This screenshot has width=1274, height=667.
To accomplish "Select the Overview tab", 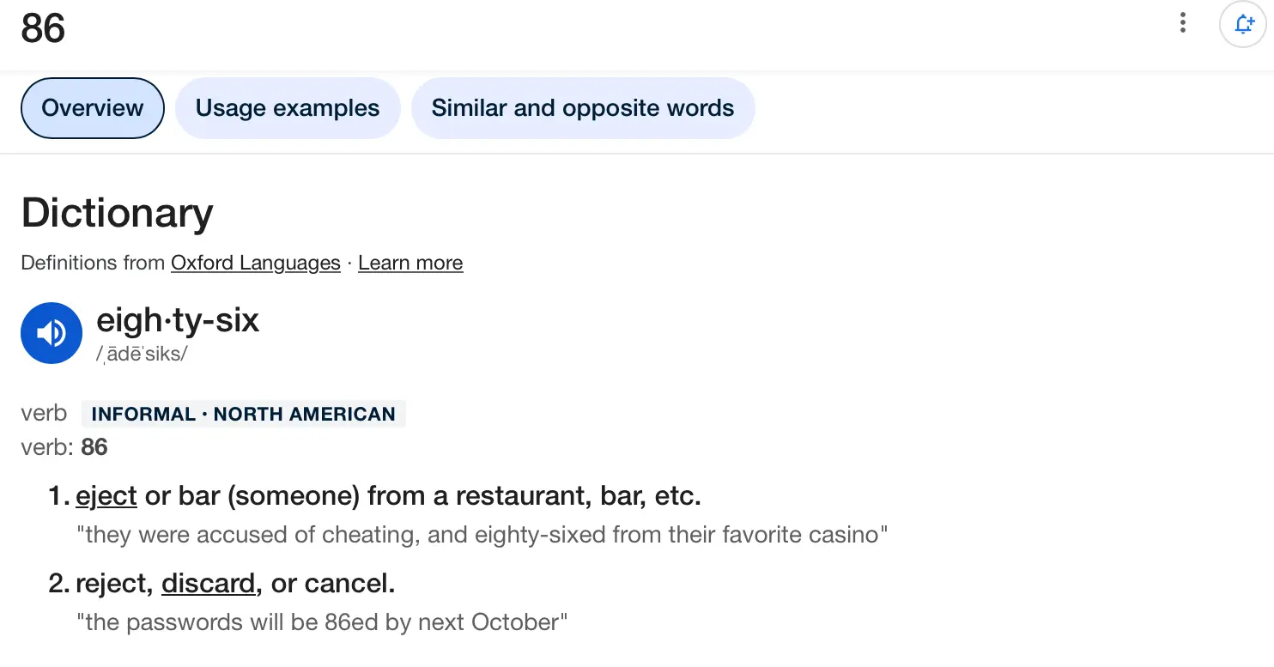I will tap(93, 108).
